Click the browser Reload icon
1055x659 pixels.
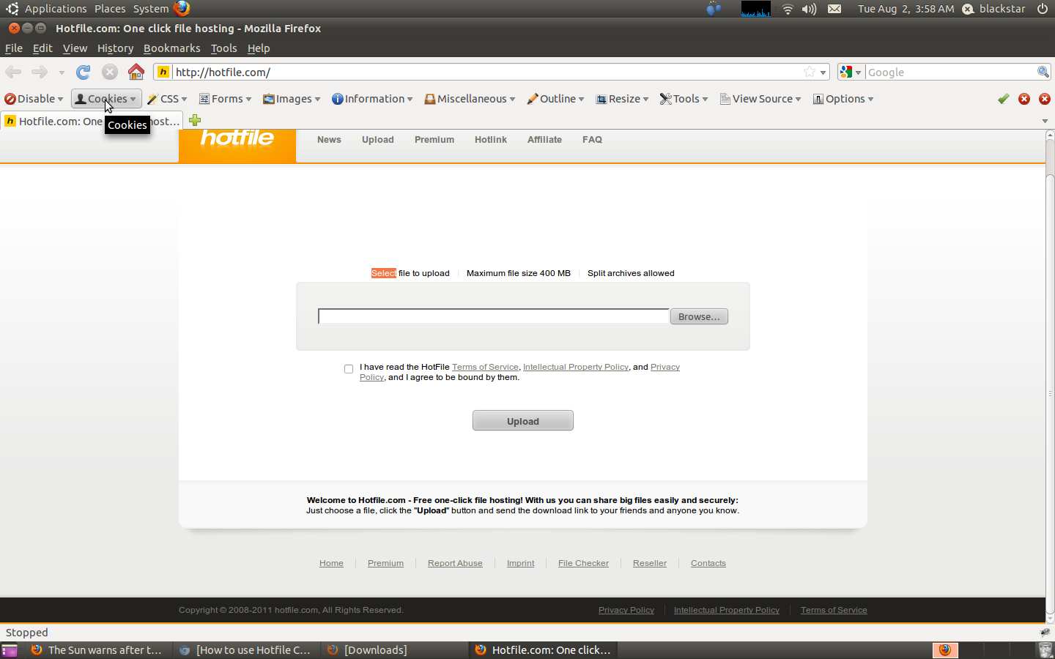(84, 72)
